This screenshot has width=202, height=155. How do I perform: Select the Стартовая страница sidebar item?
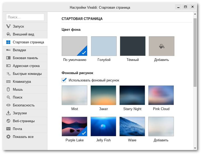[25, 42]
